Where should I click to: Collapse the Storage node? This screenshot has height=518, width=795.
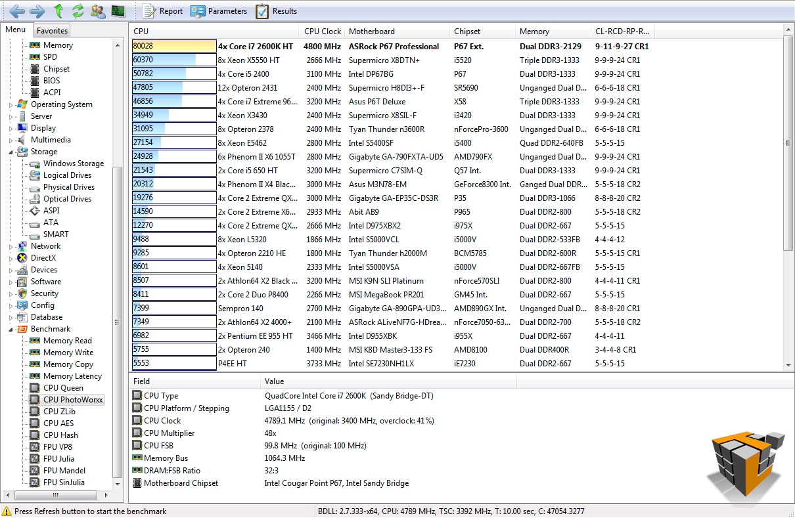(x=11, y=152)
